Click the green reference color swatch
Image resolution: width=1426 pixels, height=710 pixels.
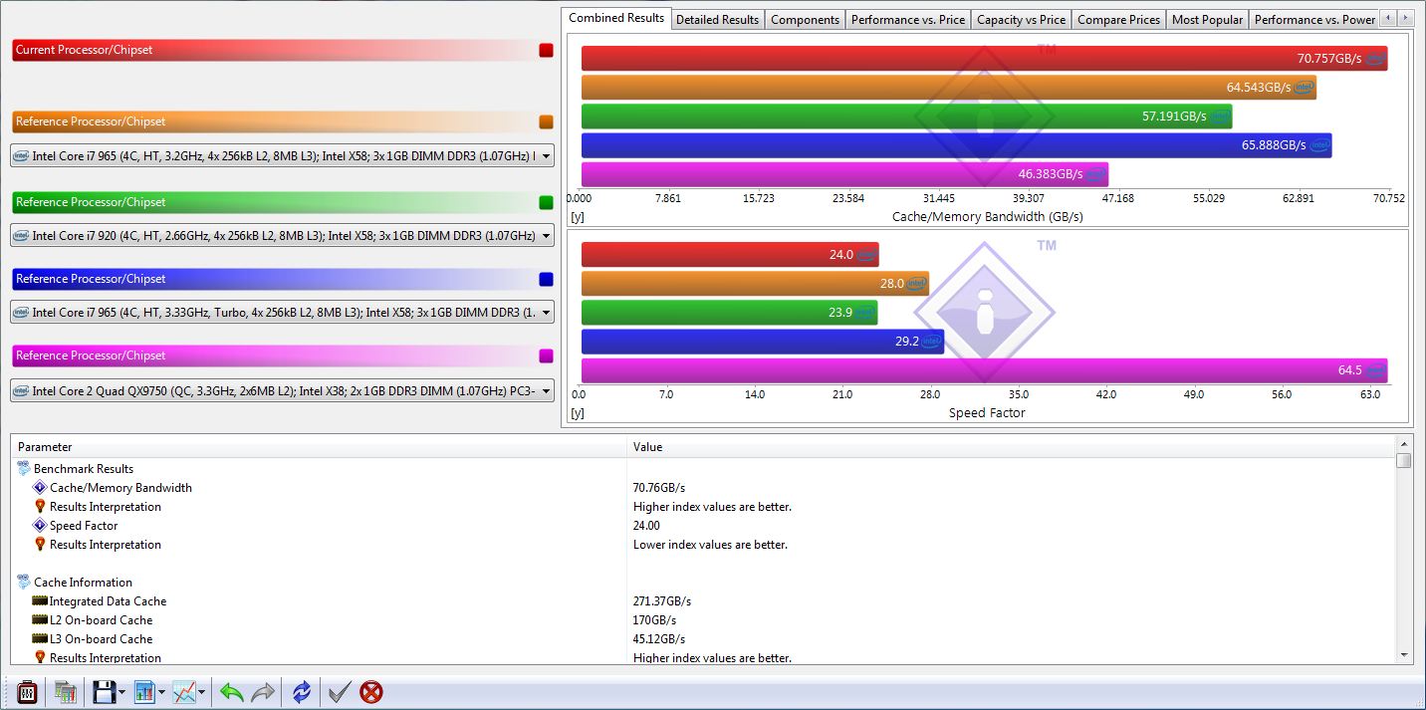point(546,202)
